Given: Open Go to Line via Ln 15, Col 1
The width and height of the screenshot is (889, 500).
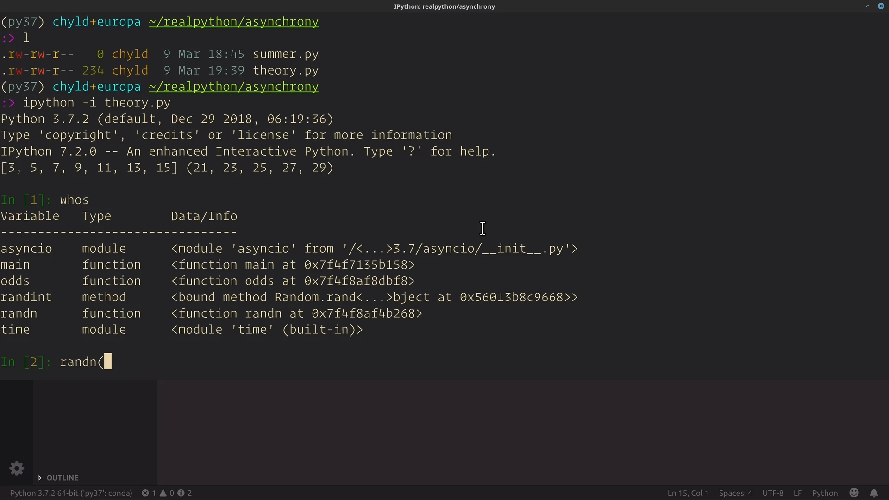Looking at the screenshot, I should coord(688,493).
